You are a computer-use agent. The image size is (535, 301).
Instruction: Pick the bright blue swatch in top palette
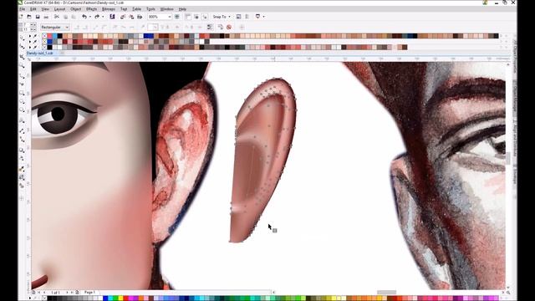tap(148, 36)
